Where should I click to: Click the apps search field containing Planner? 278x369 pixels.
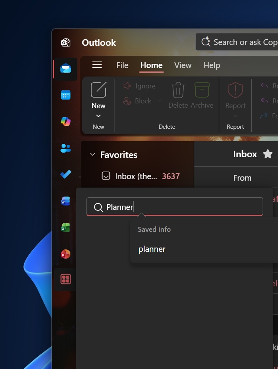175,206
